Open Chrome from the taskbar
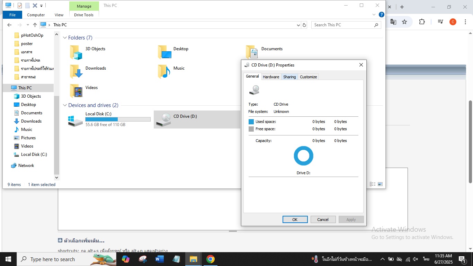The width and height of the screenshot is (473, 266). click(210, 259)
